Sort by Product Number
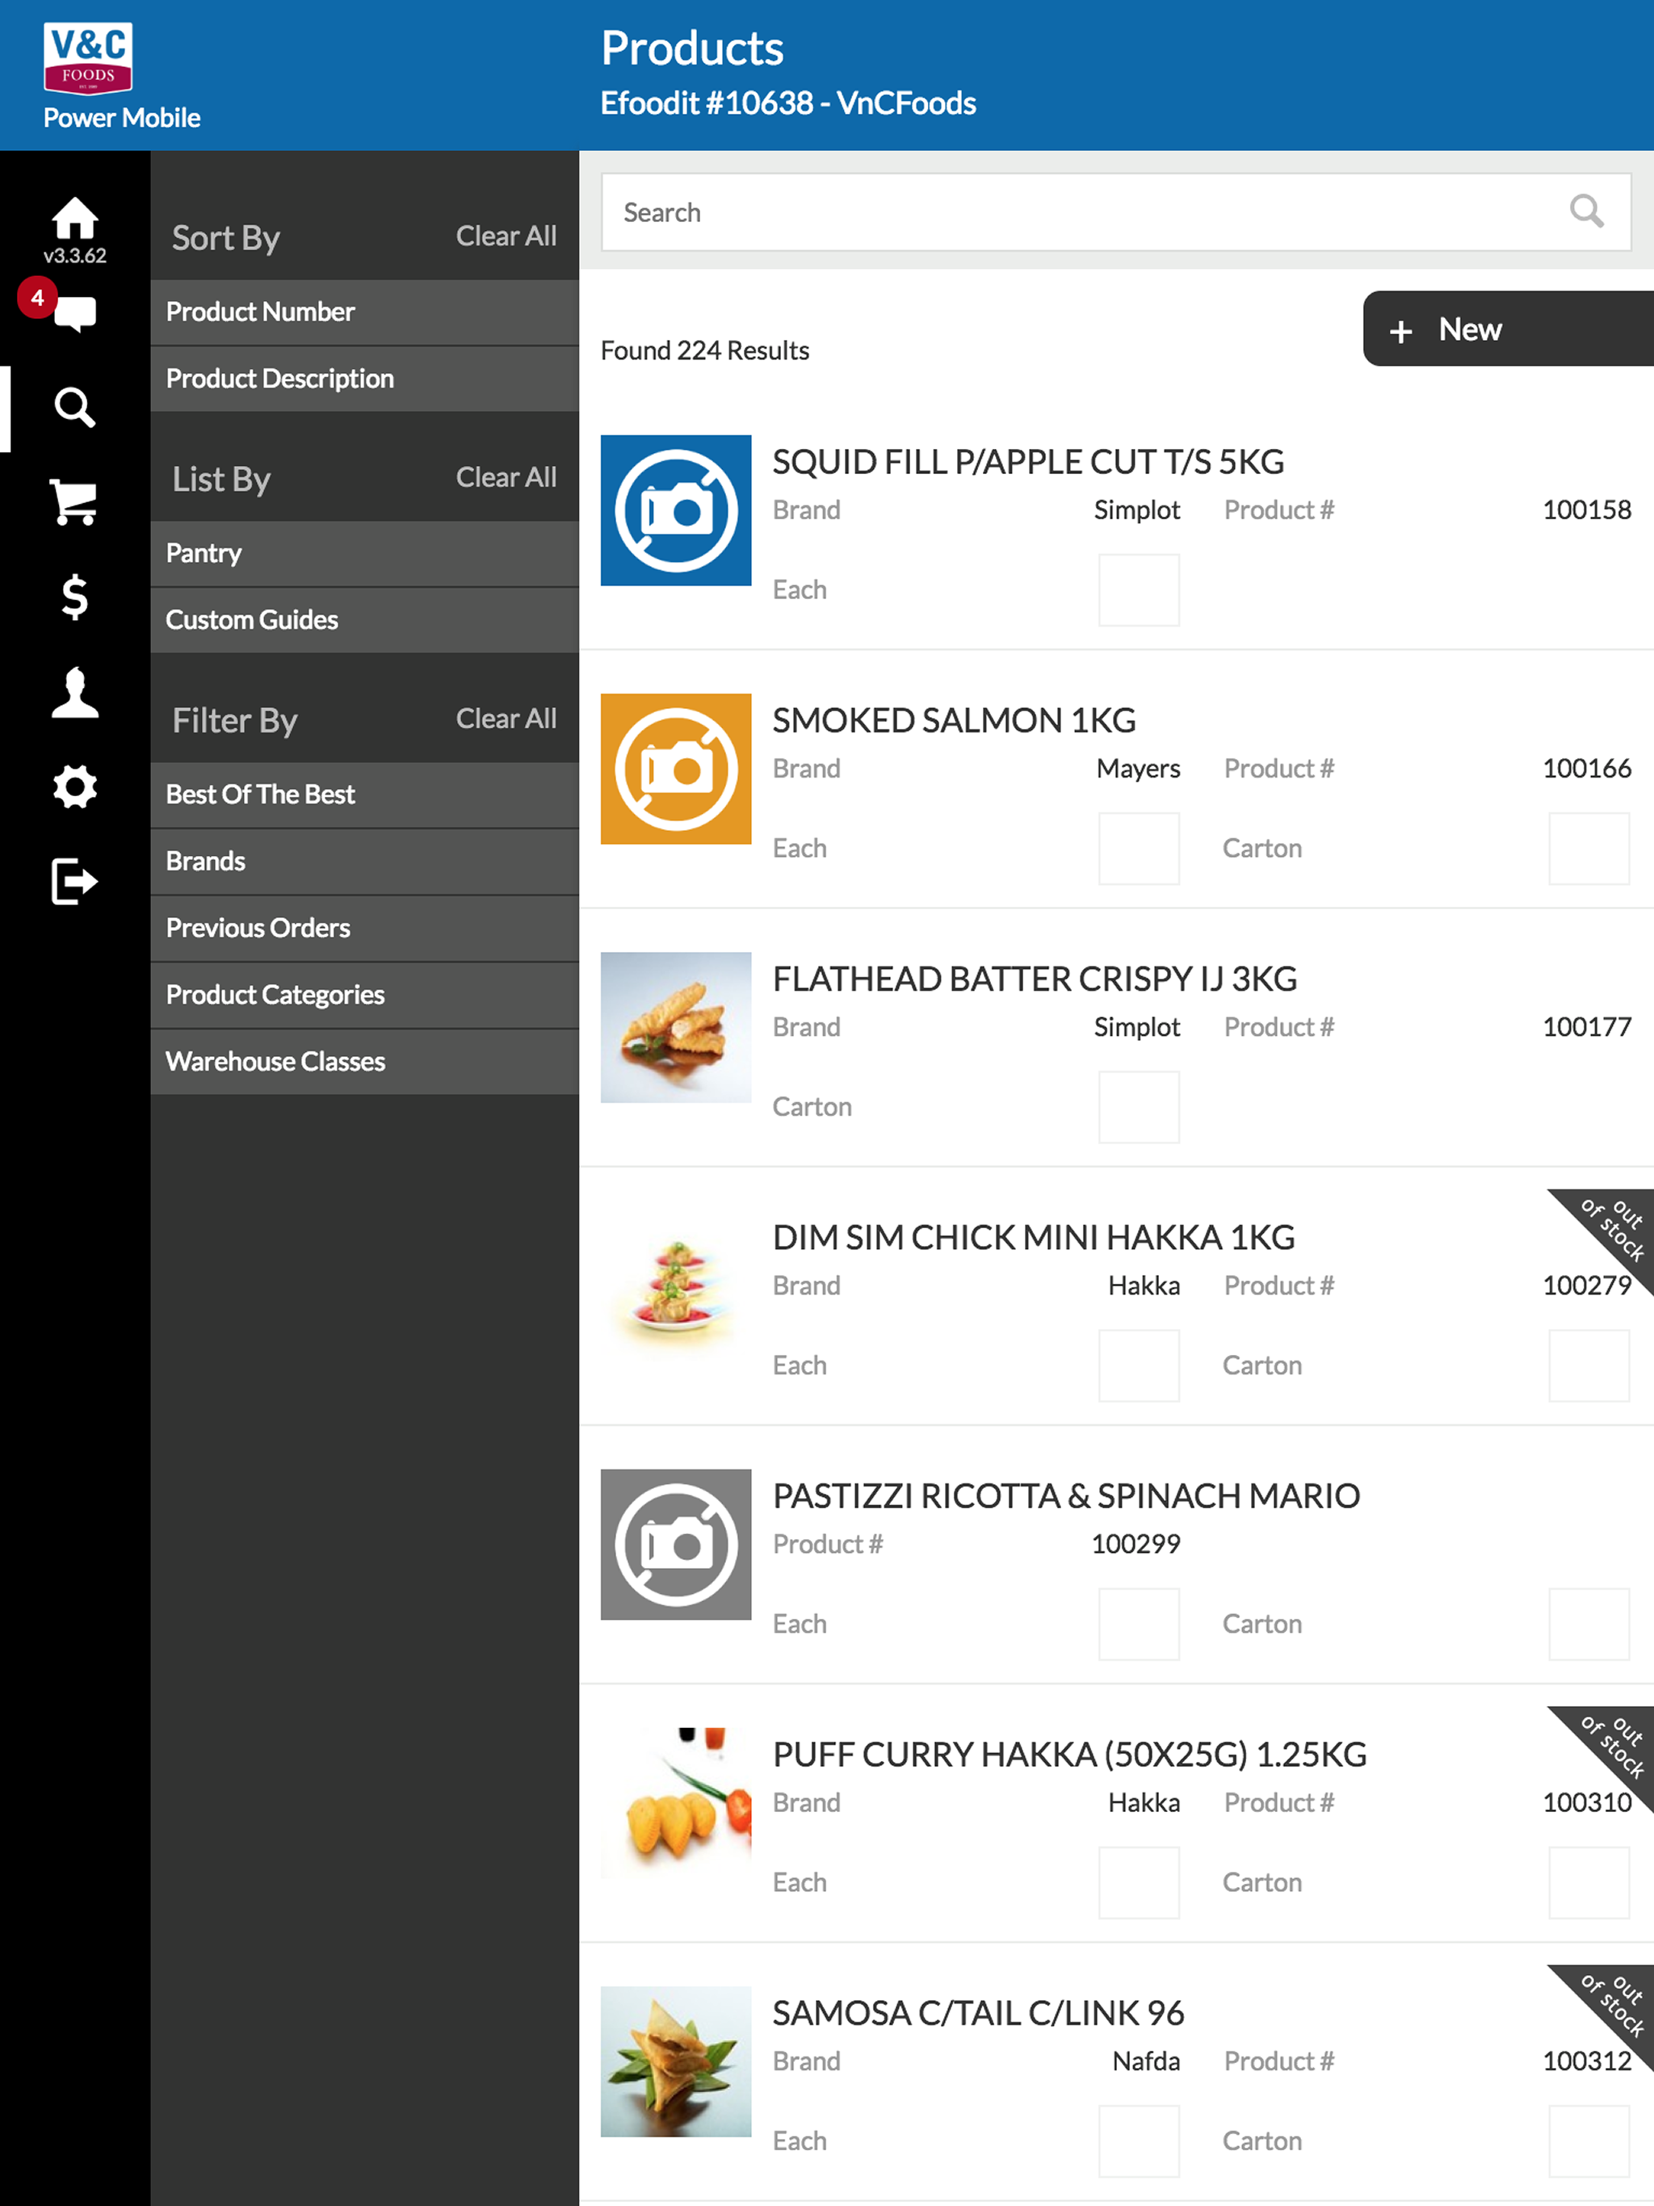This screenshot has width=1654, height=2206. tap(364, 312)
